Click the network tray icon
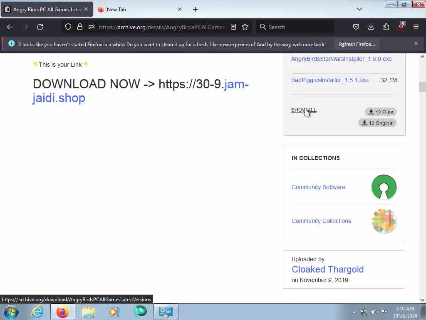 tap(364, 312)
